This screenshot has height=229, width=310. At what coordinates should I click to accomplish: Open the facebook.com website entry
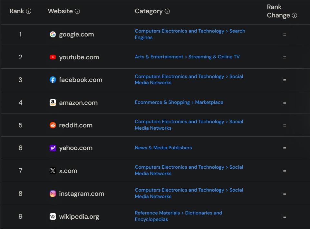[x=81, y=80]
